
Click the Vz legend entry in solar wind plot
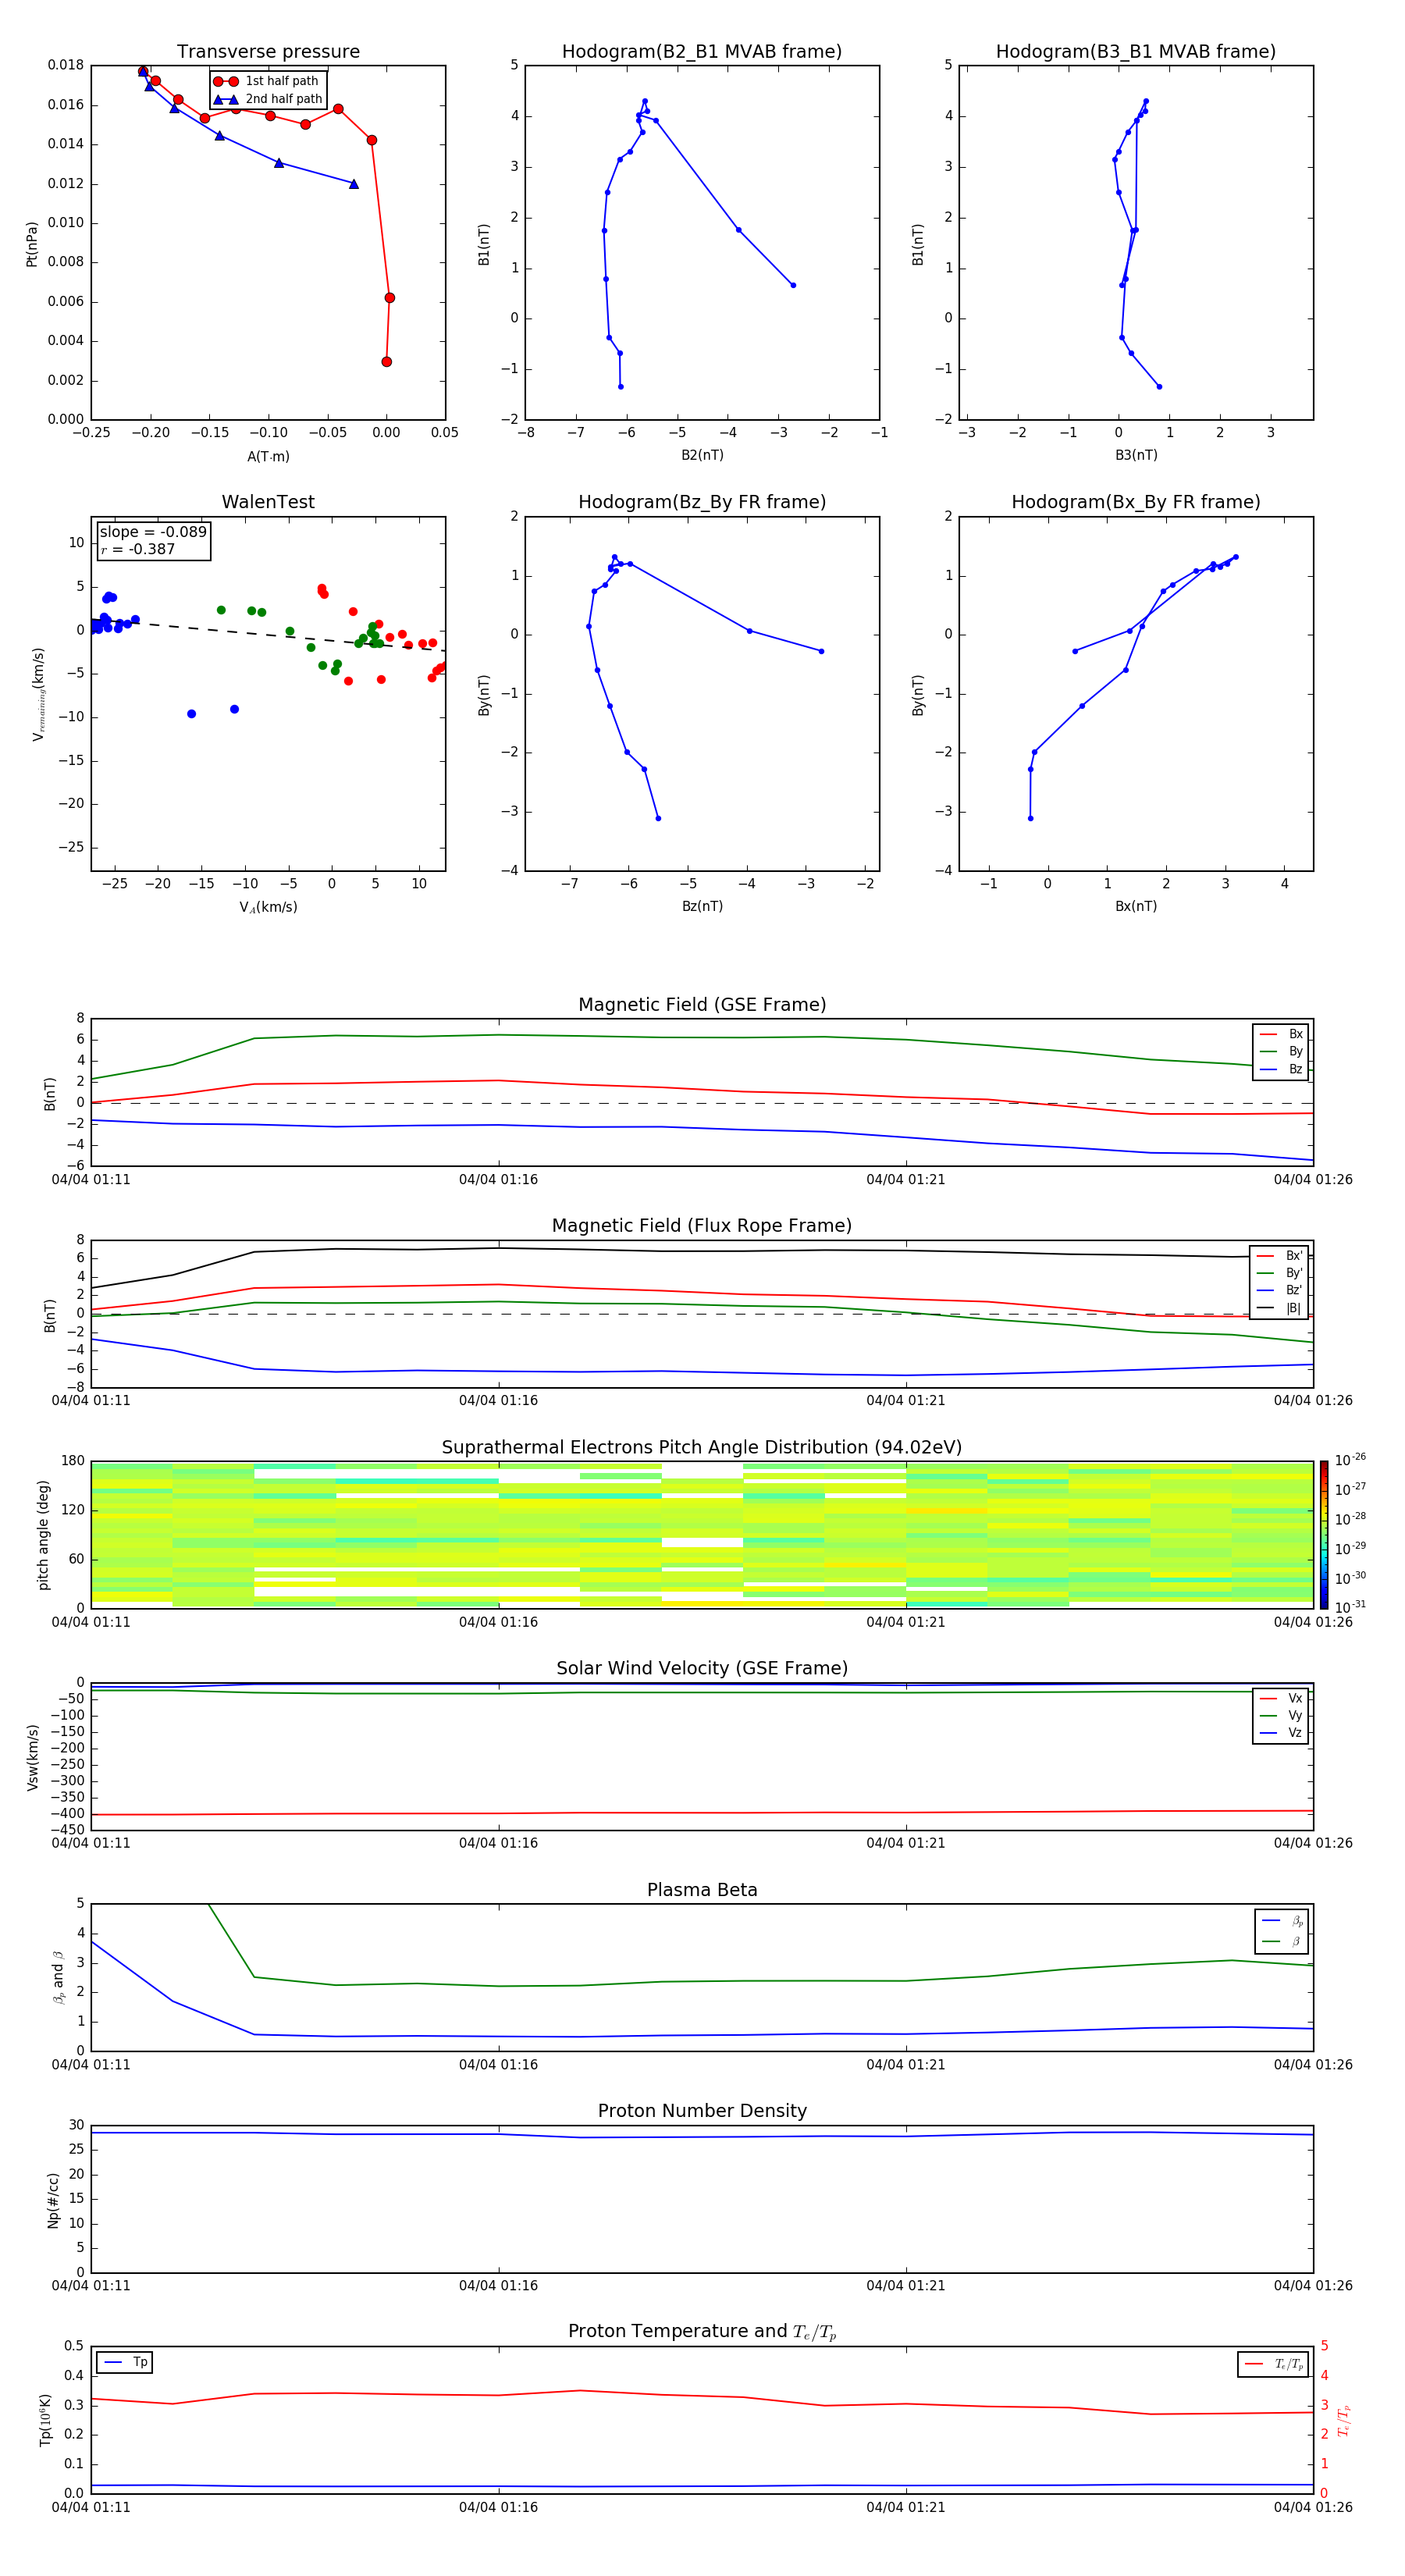(1281, 1733)
